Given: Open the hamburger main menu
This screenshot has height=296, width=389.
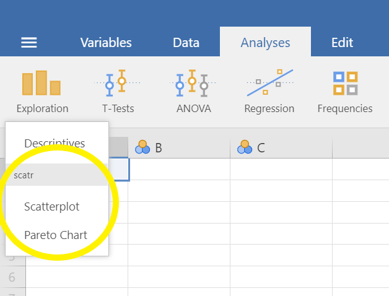Looking at the screenshot, I should (x=29, y=43).
